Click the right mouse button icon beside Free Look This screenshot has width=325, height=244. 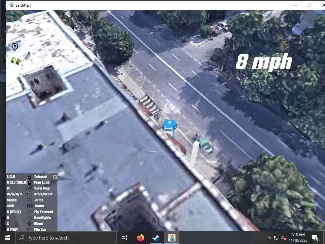click(30, 182)
